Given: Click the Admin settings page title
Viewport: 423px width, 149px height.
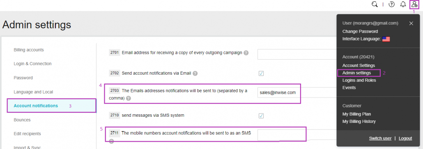Looking at the screenshot, I should [x=37, y=24].
